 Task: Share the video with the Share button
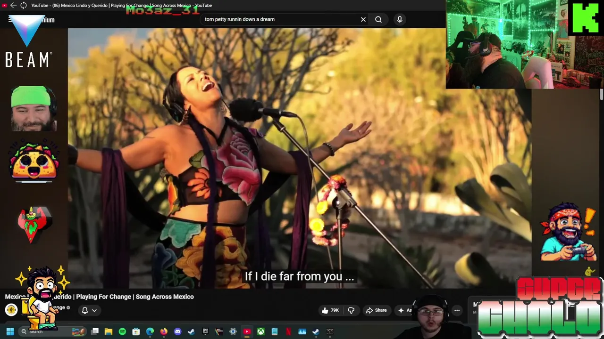[x=376, y=310]
